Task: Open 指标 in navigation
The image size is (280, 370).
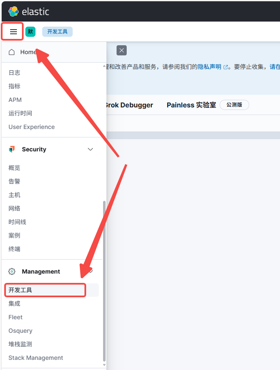Action: (14, 86)
